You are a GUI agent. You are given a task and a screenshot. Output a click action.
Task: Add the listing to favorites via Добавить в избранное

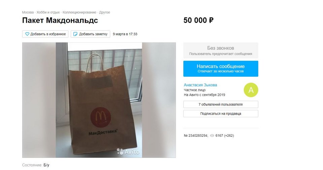[45, 34]
